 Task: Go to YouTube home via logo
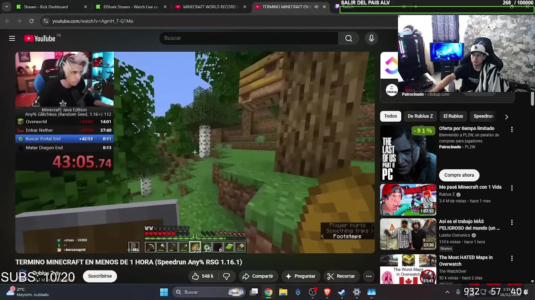[40, 38]
